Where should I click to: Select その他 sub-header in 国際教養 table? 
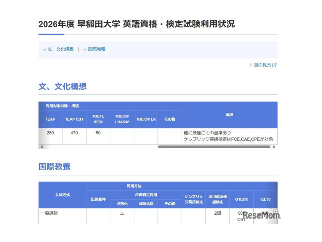pyautogui.click(x=170, y=204)
